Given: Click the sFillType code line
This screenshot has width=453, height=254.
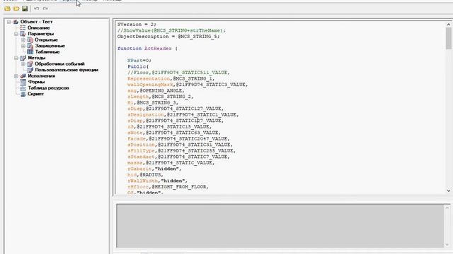Looking at the screenshot, I should (x=181, y=151).
